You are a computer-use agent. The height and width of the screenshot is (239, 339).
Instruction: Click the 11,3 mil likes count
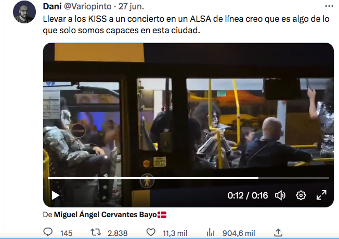pos(175,233)
